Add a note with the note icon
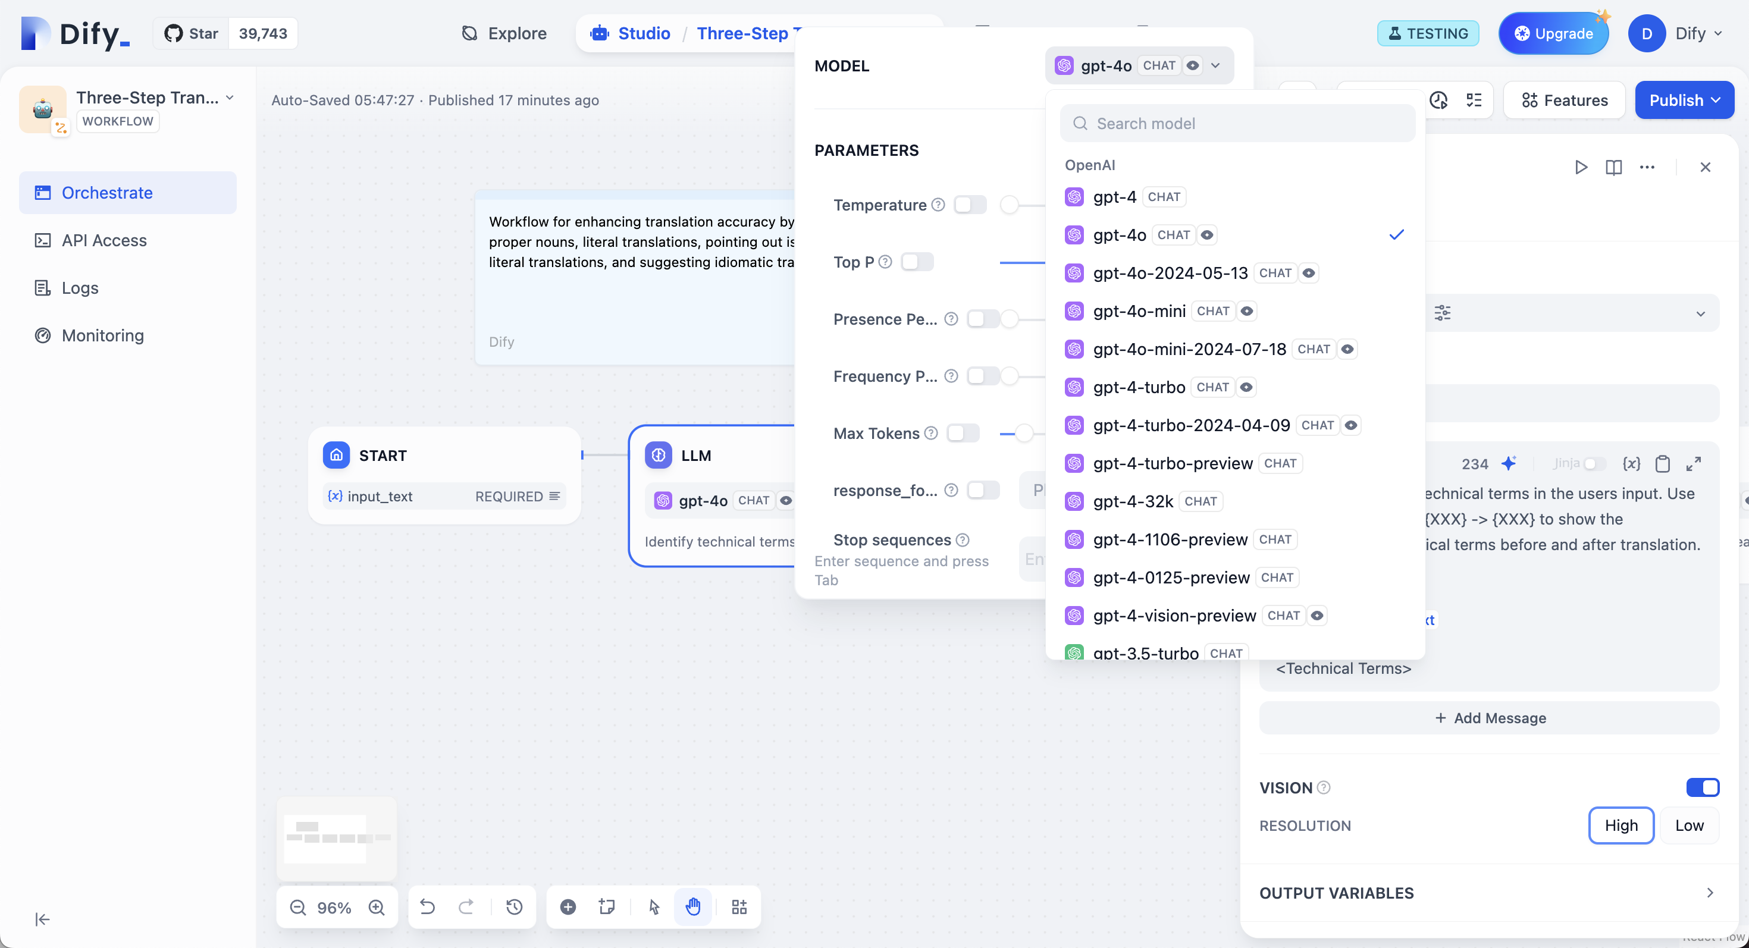Viewport: 1749px width, 948px height. tap(607, 908)
